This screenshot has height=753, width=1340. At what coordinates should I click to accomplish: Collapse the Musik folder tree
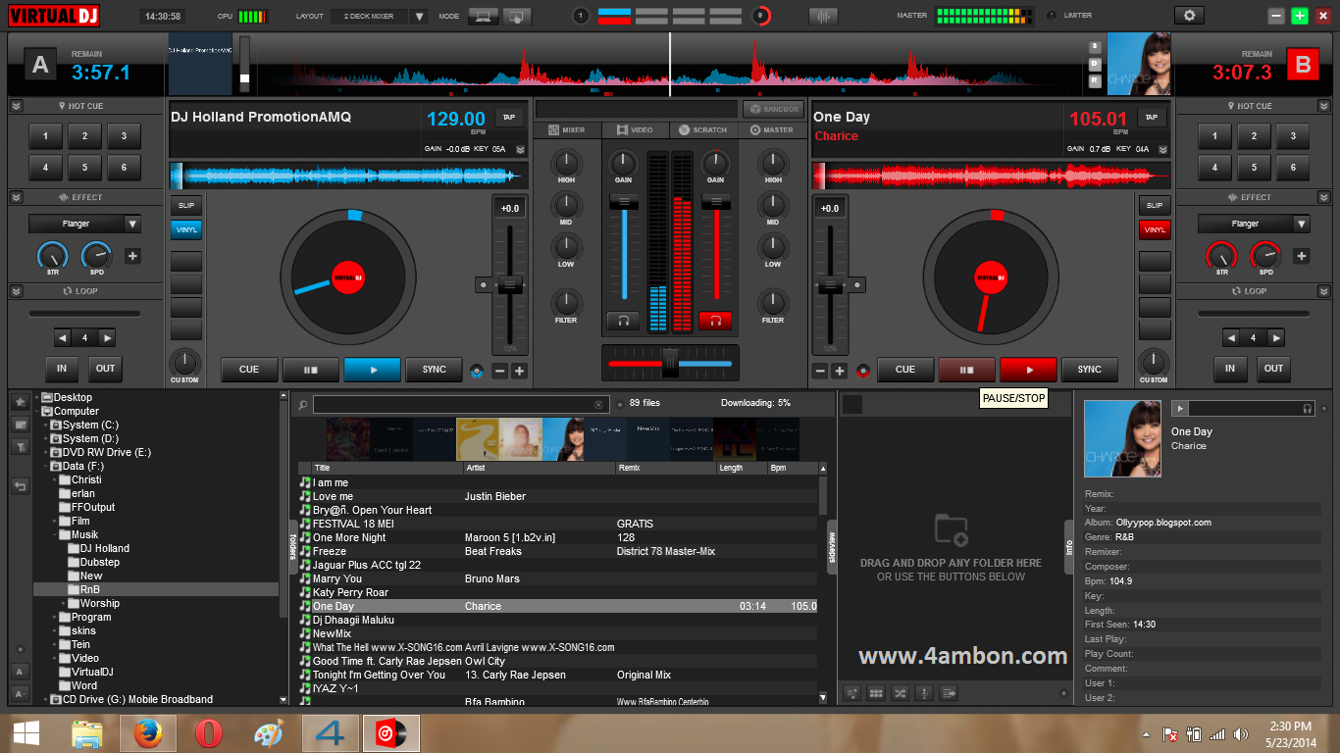(54, 535)
